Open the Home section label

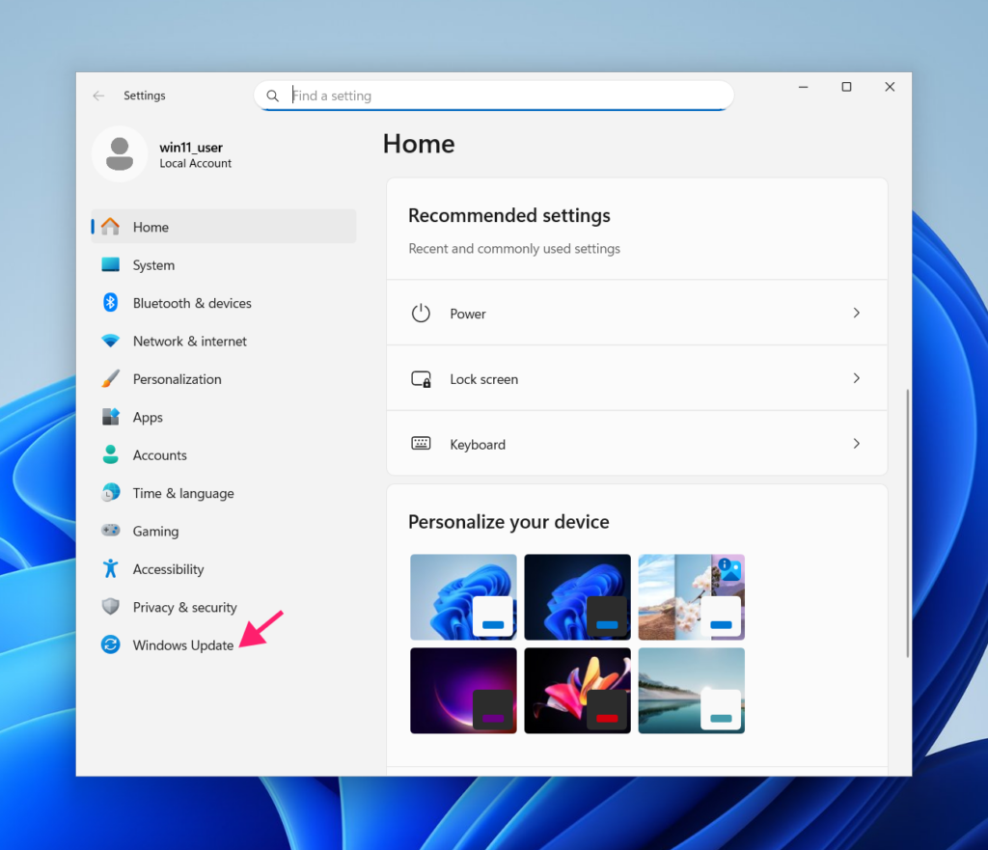tap(151, 227)
